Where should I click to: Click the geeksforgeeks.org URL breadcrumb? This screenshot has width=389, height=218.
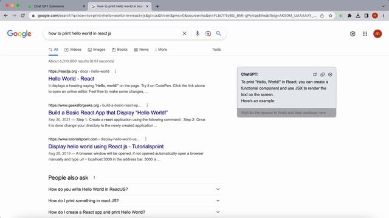(x=95, y=105)
